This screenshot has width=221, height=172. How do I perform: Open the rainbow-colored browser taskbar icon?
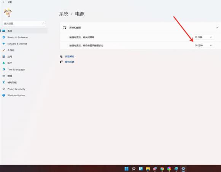pos(169,169)
